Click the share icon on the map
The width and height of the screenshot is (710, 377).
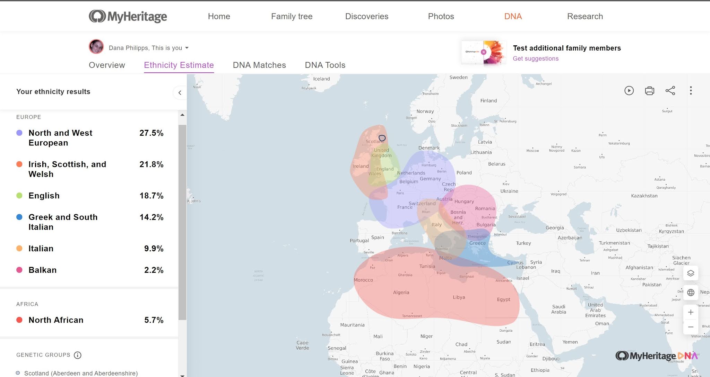(x=670, y=91)
